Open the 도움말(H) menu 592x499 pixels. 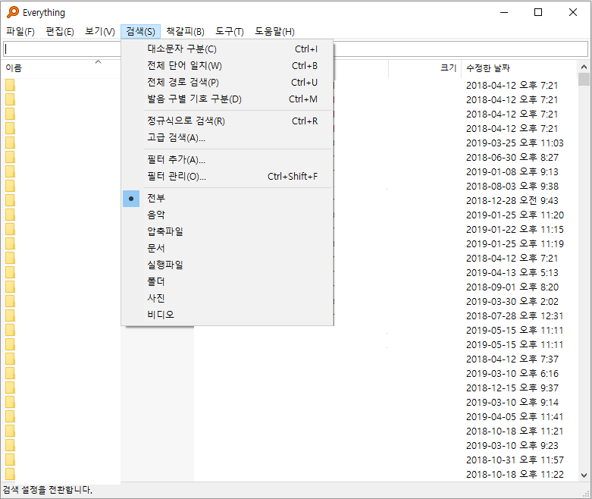coord(274,31)
